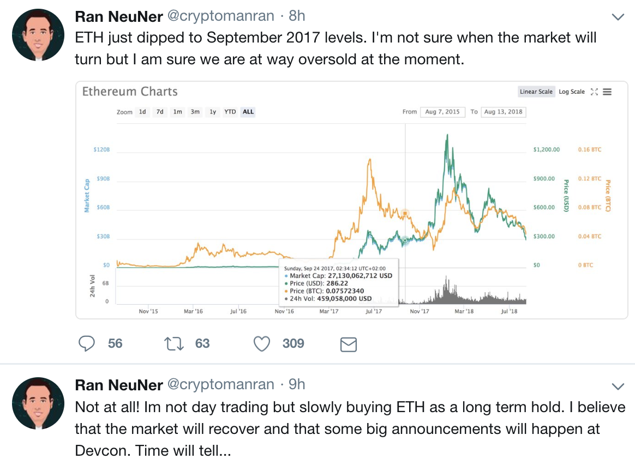Select the ALL zoom range
Screen dimensions: 635x471
[248, 112]
